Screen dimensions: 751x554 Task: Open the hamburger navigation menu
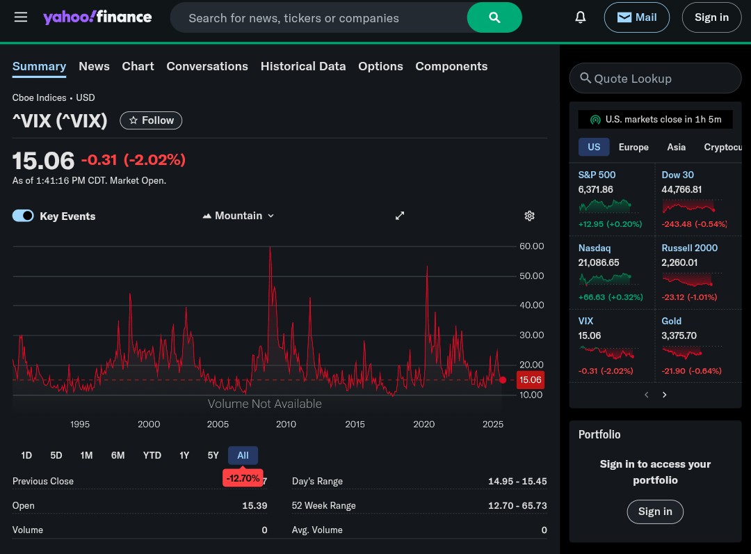click(x=21, y=17)
